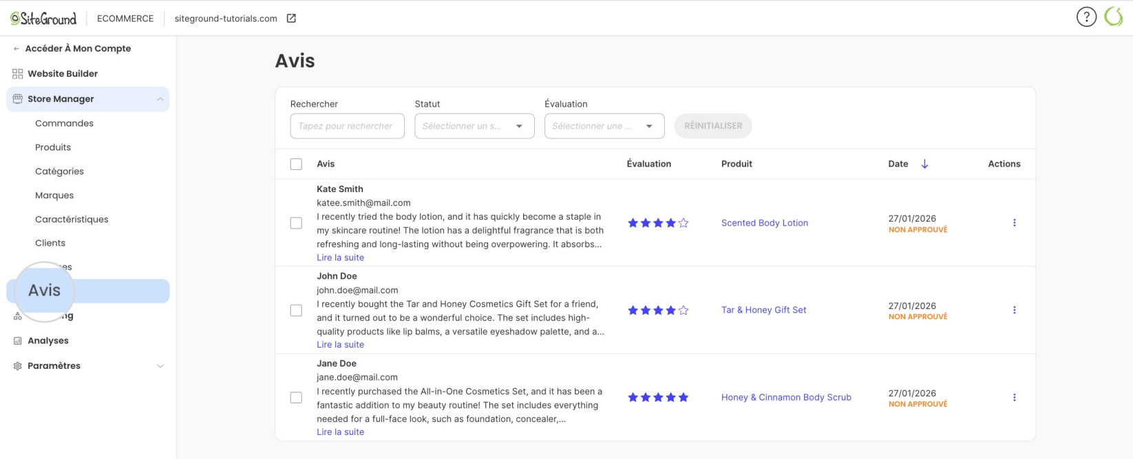The height and width of the screenshot is (459, 1133).
Task: Click katee.smith@mail.com email text
Action: point(363,203)
